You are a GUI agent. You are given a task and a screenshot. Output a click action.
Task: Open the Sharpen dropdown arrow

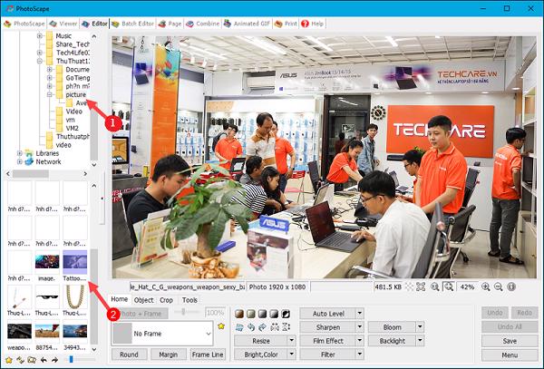(360, 327)
